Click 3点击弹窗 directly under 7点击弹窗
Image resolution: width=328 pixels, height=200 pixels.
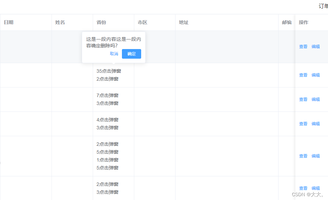pyautogui.click(x=107, y=103)
